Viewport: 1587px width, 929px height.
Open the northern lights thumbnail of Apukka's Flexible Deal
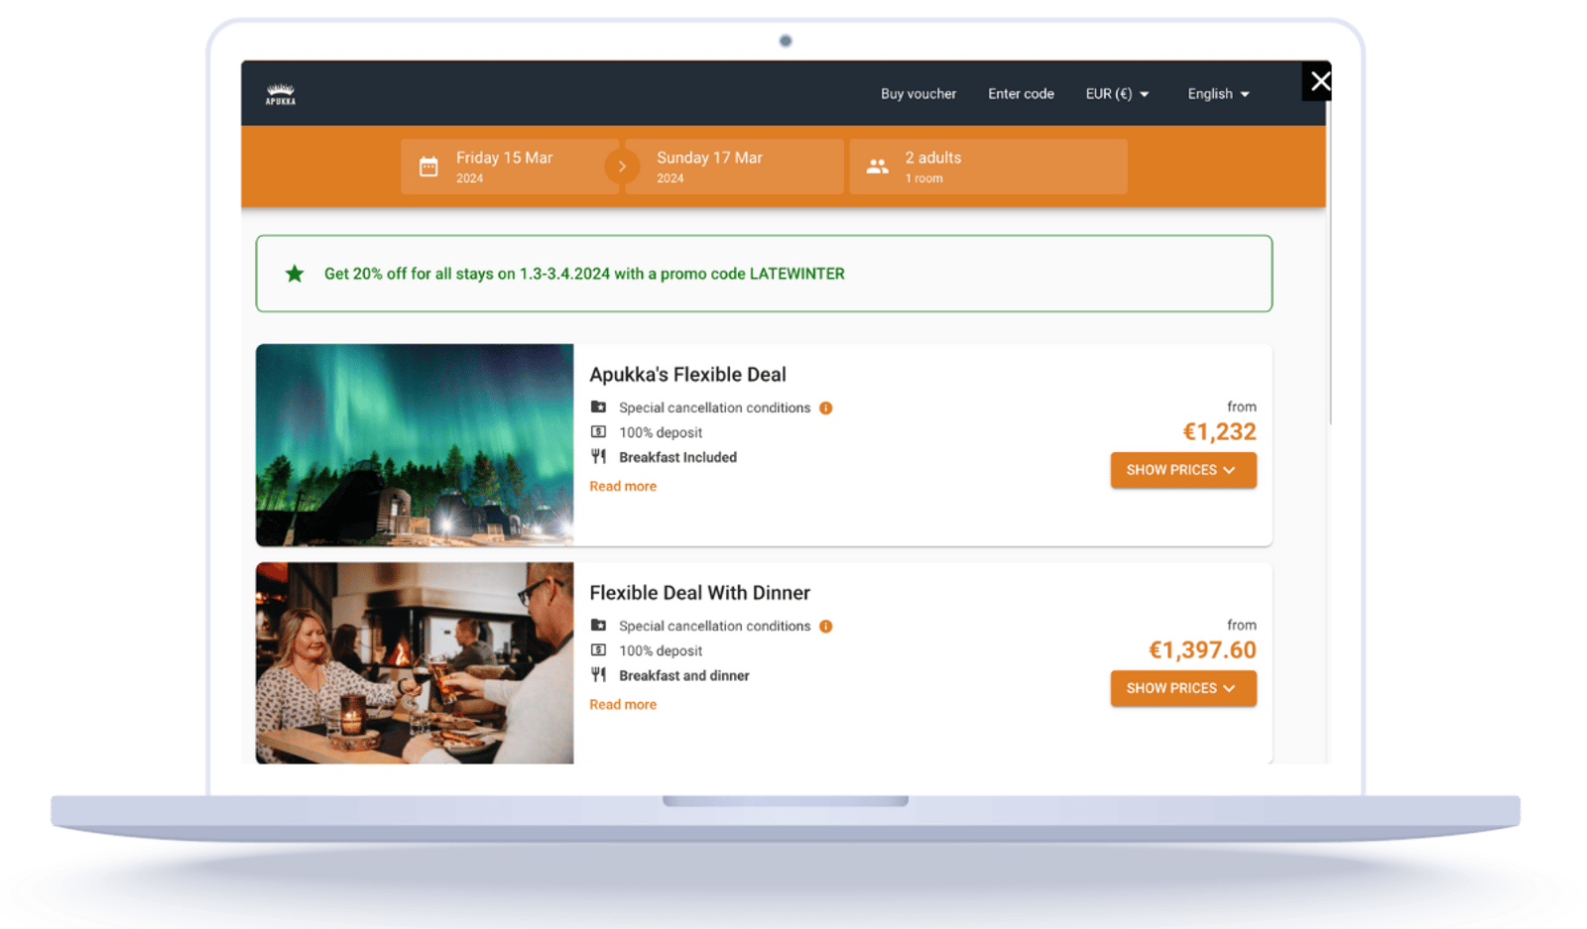(415, 445)
